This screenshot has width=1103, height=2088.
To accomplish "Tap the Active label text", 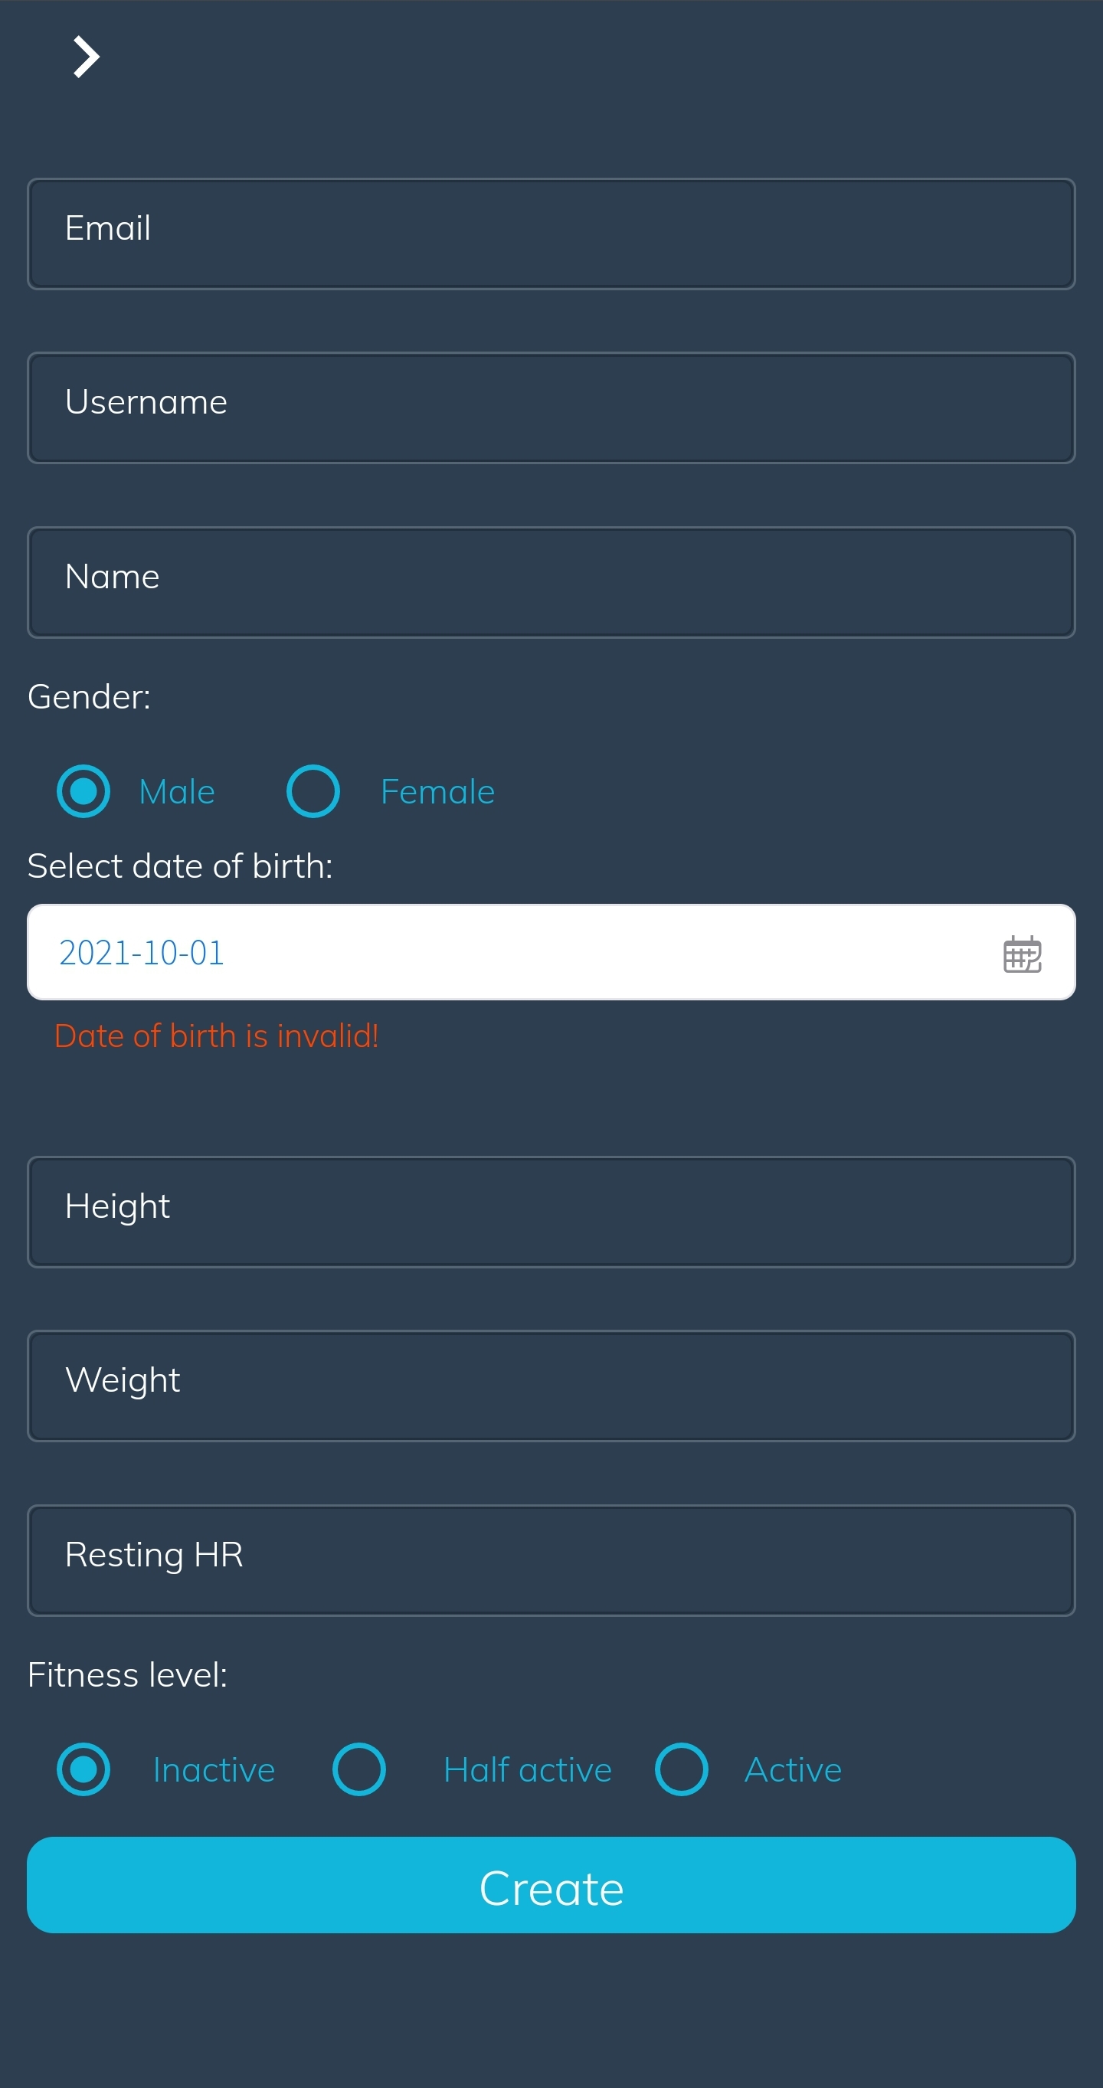I will pyautogui.click(x=793, y=1769).
